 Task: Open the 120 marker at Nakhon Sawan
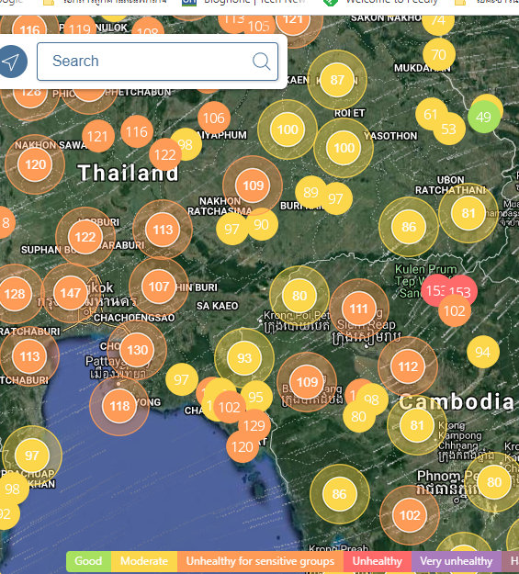[35, 164]
